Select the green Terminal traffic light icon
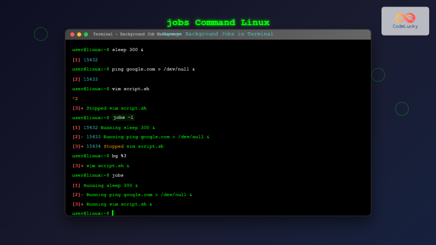The width and height of the screenshot is (436, 245). click(x=85, y=34)
